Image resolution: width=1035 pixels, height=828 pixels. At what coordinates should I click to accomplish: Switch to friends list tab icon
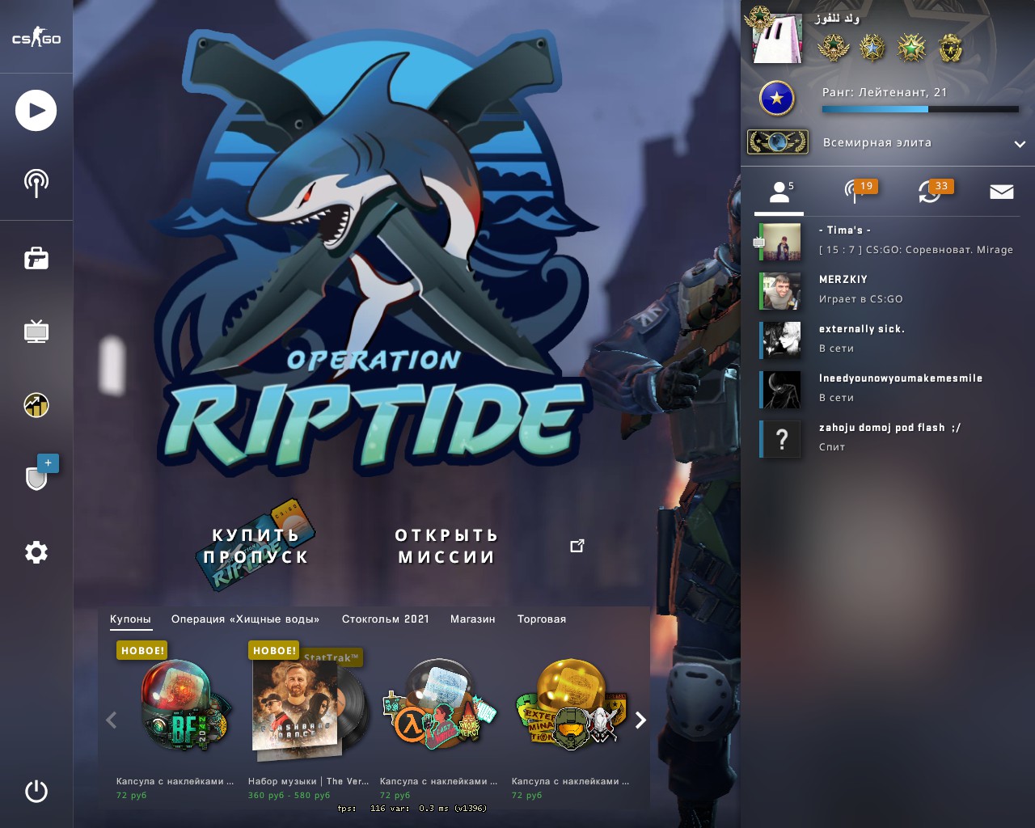coord(779,192)
